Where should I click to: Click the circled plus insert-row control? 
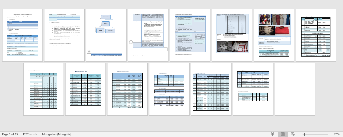[131, 42]
